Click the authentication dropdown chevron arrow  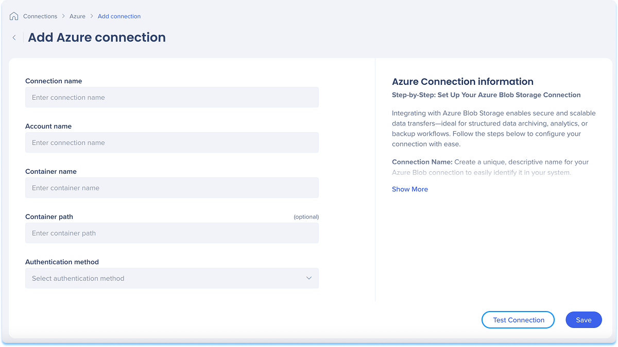click(309, 278)
